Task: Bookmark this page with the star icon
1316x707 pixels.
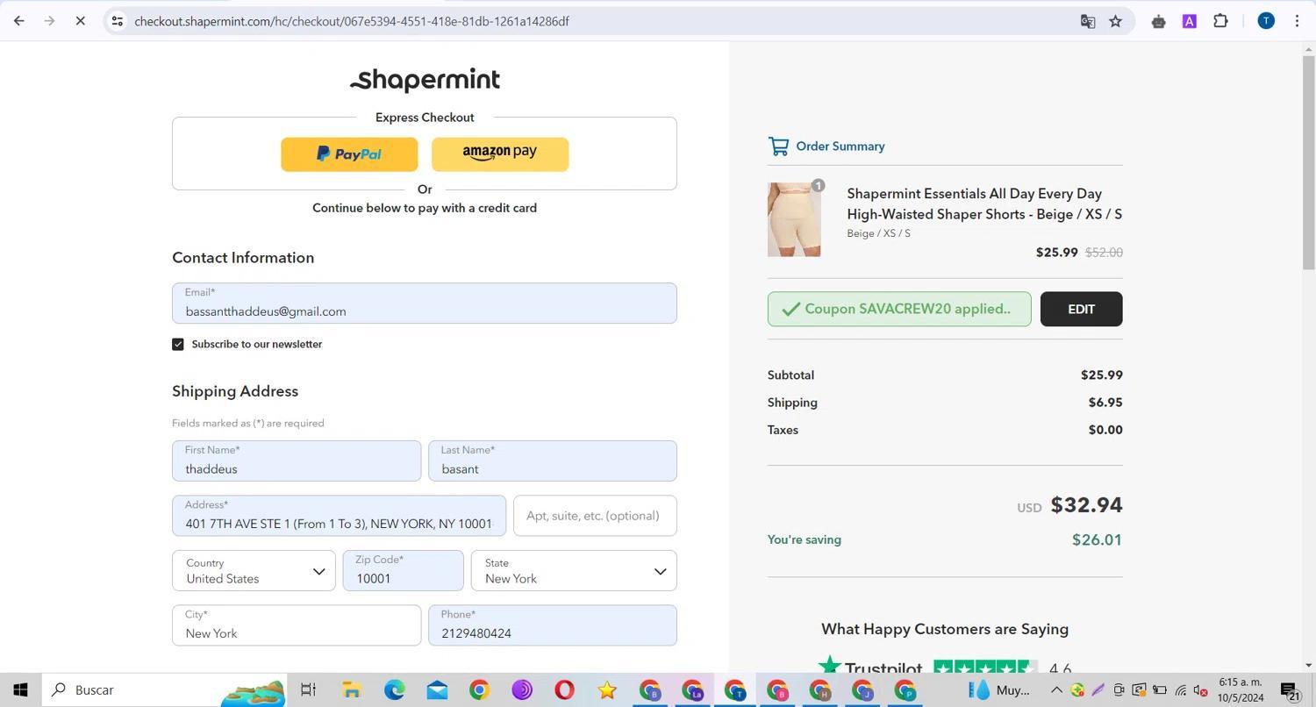Action: [1116, 21]
